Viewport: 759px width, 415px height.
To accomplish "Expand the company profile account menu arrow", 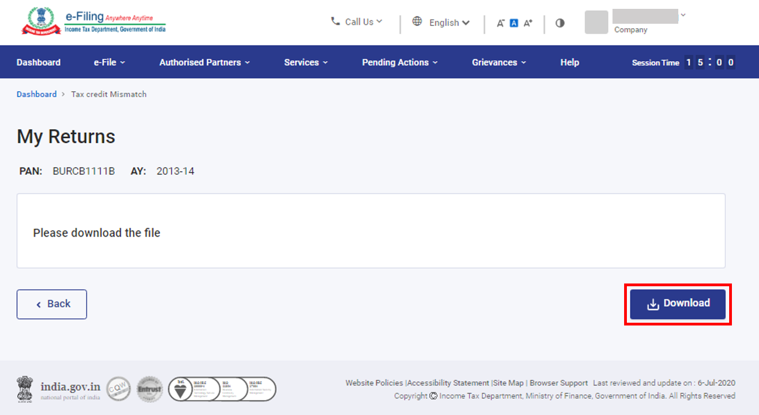I will (683, 15).
